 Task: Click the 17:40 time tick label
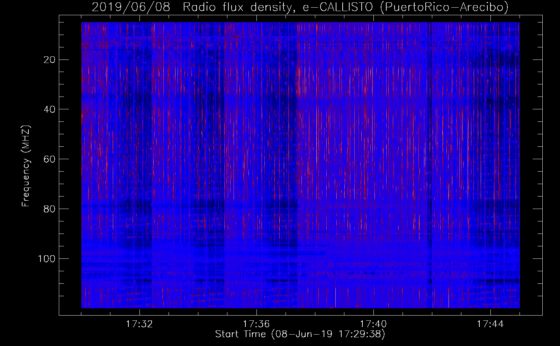pyautogui.click(x=373, y=324)
